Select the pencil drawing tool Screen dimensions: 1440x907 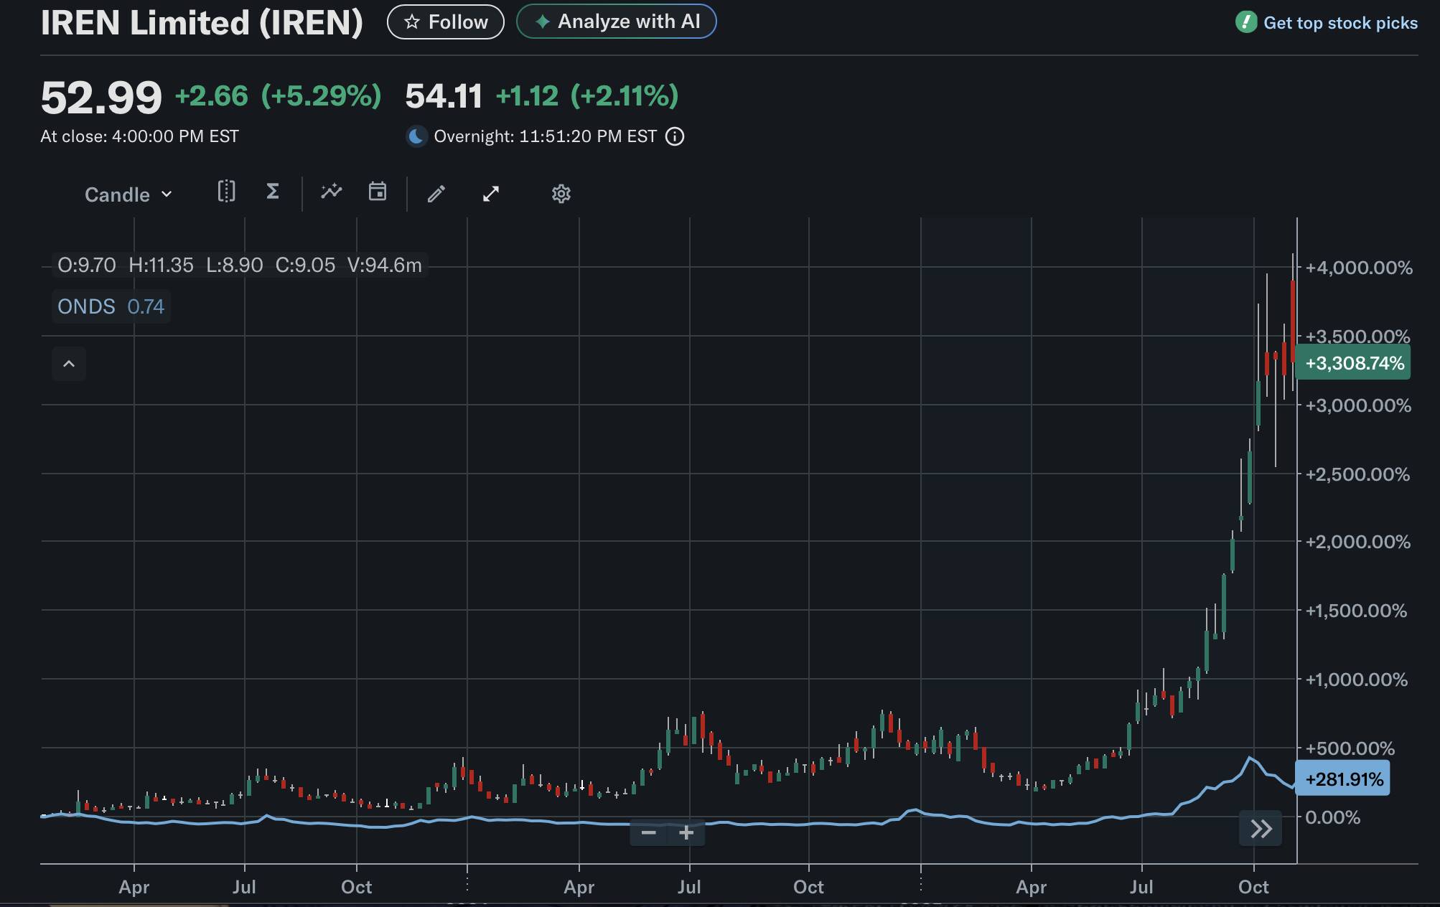pos(436,194)
